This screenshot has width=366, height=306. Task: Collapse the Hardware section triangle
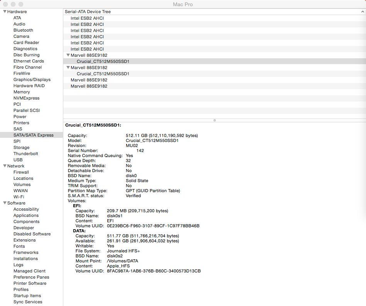coord(5,12)
